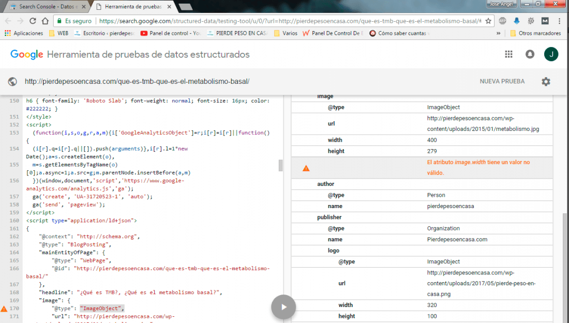Click the Google logo

pyautogui.click(x=27, y=54)
